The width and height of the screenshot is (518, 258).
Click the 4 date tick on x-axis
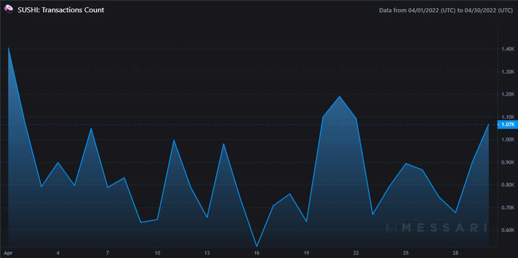[x=58, y=252]
